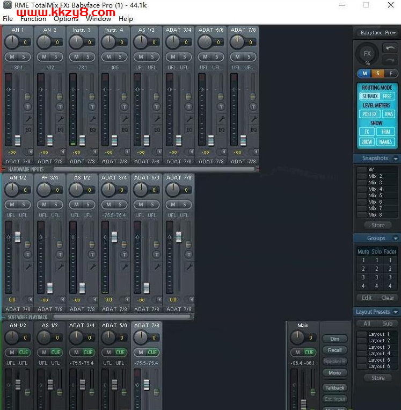
Task: Click pan knob on ADAT 3/4 output channel
Action: 76,337
